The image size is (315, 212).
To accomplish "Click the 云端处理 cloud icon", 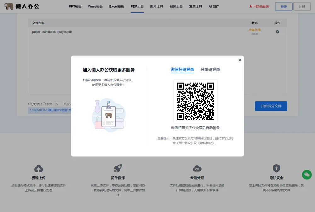I will pyautogui.click(x=197, y=169).
